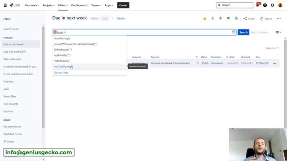Open JL Jira Boards Demo Filter
The width and height of the screenshot is (287, 161).
(x=18, y=74)
